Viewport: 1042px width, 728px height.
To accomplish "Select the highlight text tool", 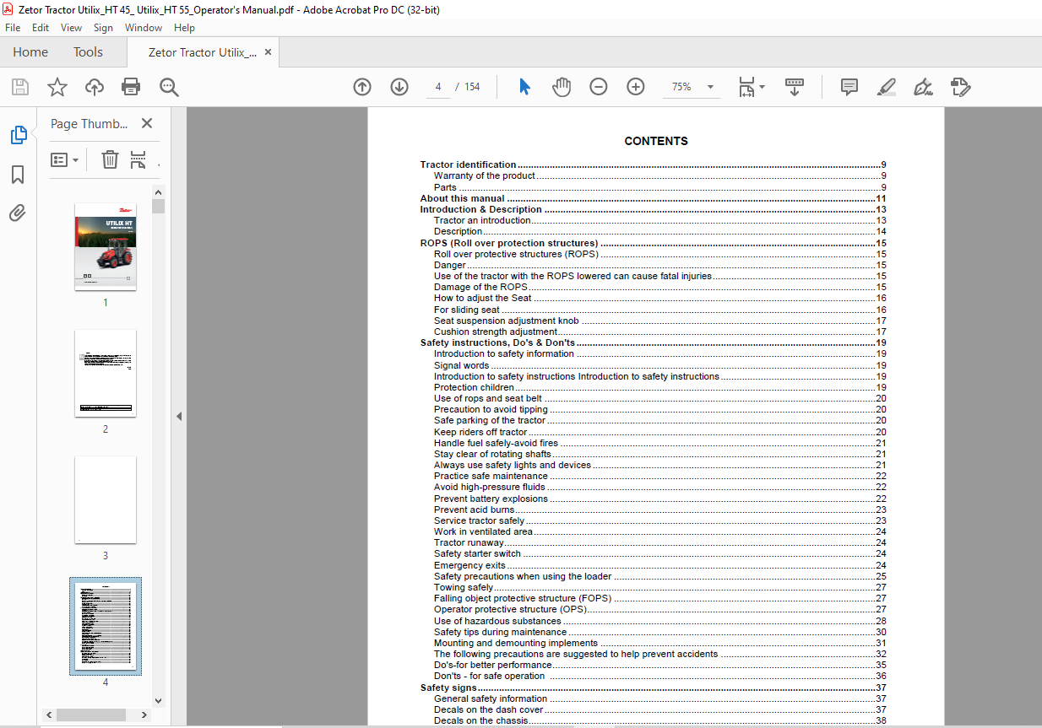I will tap(886, 87).
